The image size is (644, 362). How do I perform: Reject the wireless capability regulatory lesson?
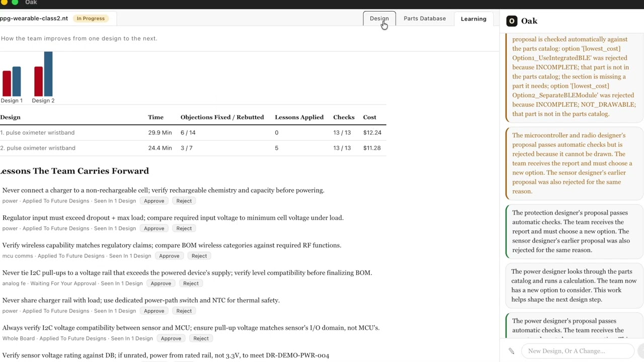(x=199, y=256)
